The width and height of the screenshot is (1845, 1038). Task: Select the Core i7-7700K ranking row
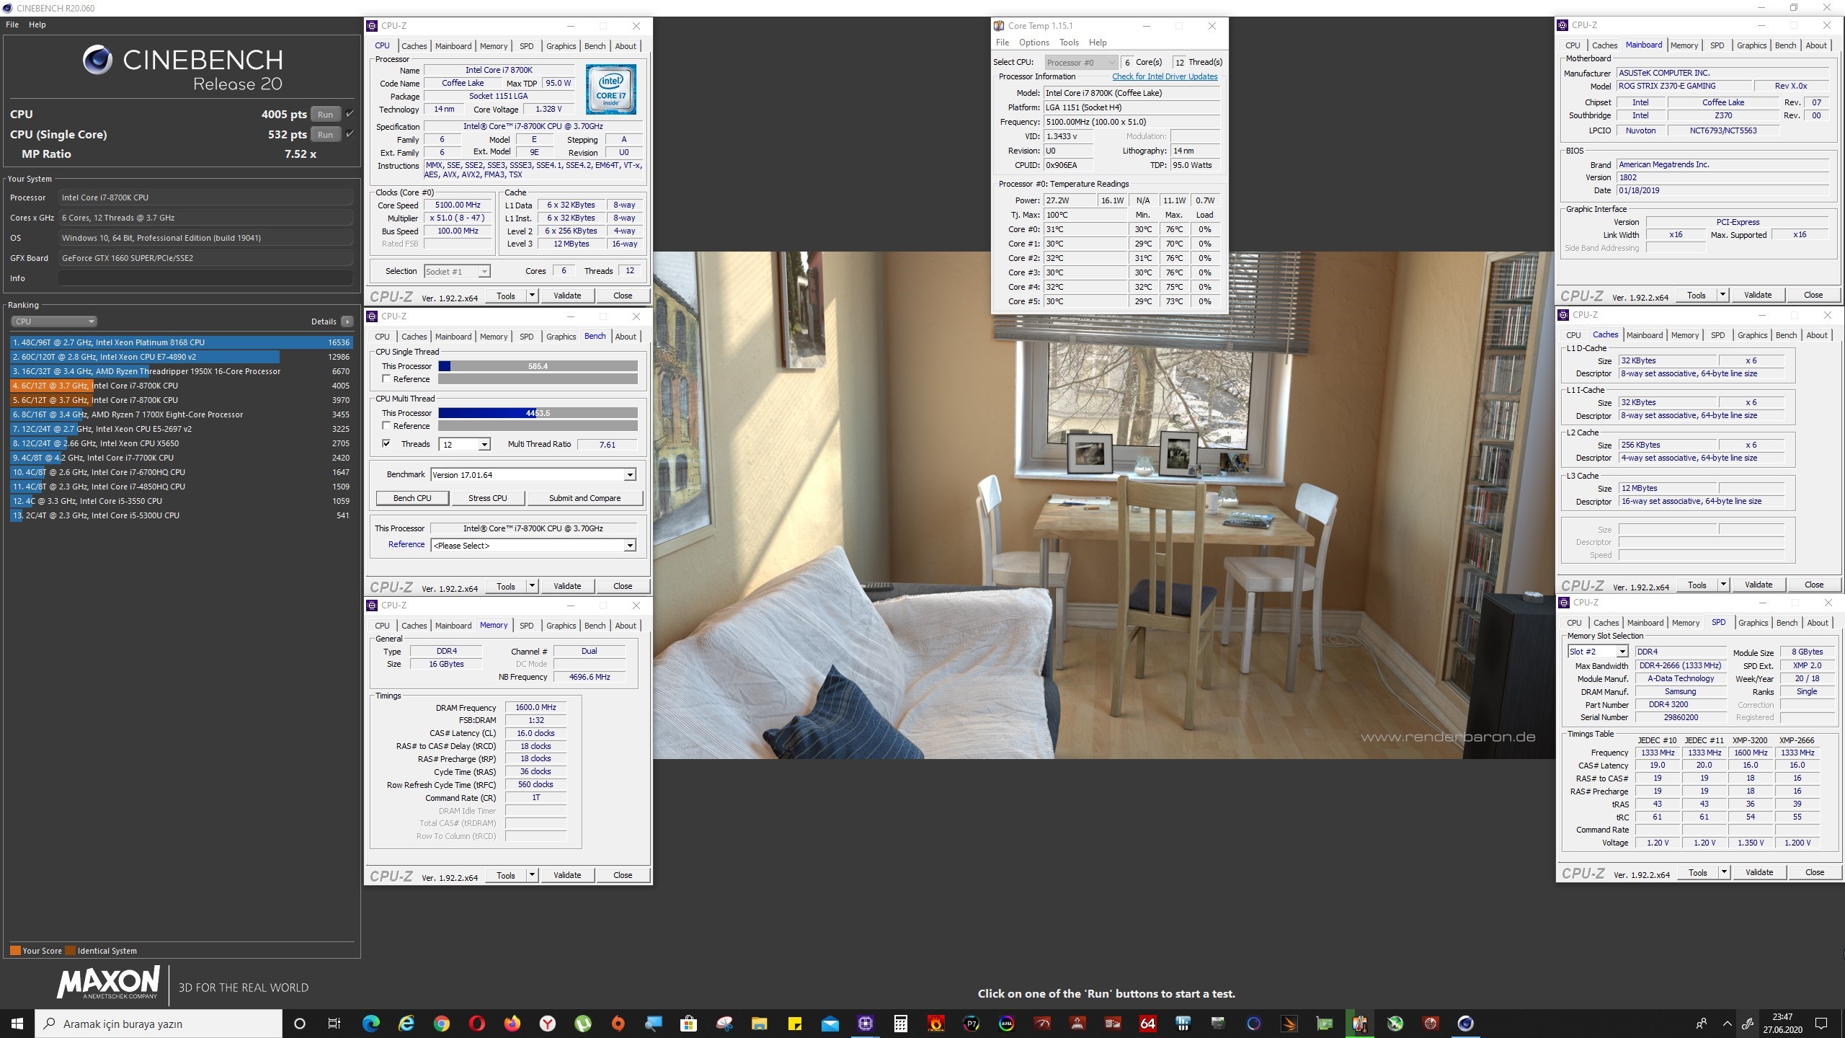tap(181, 458)
